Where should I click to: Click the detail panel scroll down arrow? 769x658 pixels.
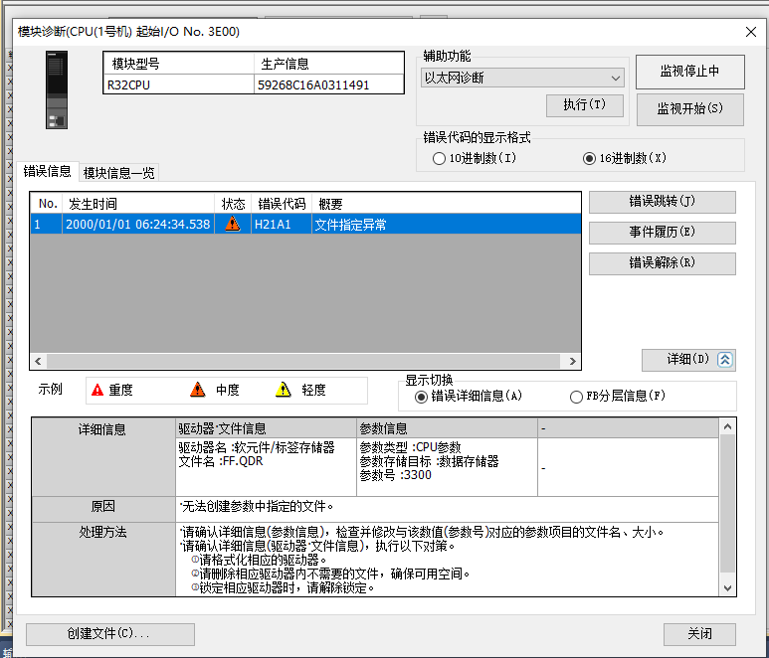[728, 588]
